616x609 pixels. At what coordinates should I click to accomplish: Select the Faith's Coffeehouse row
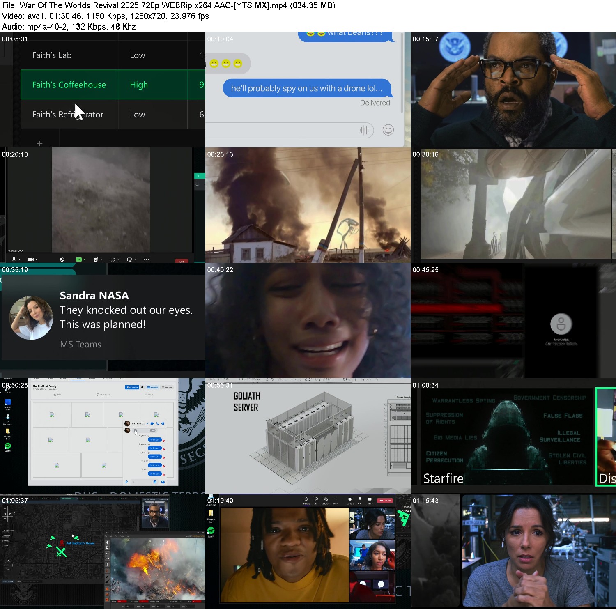pyautogui.click(x=113, y=85)
